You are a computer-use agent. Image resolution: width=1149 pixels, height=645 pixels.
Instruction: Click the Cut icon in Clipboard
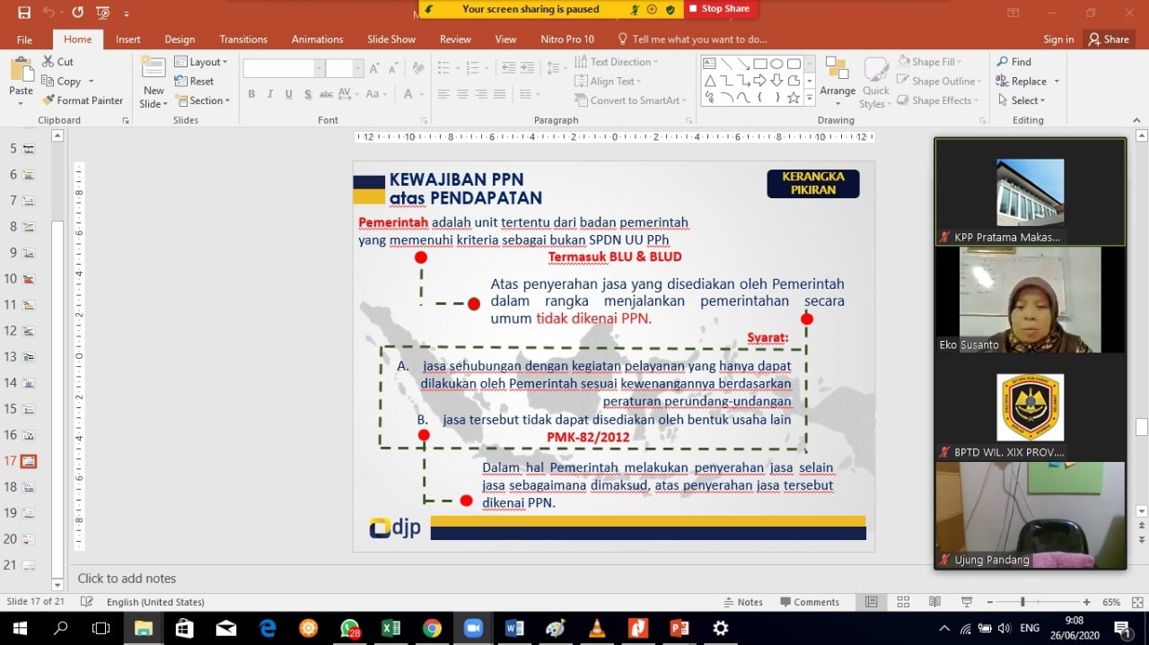coord(57,62)
